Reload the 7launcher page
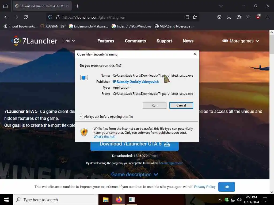Viewport: 274px width, 205px height. tap(26, 17)
